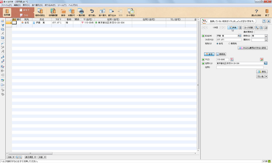Open カード表示 card view
This screenshot has height=163, width=272.
pos(131,12)
